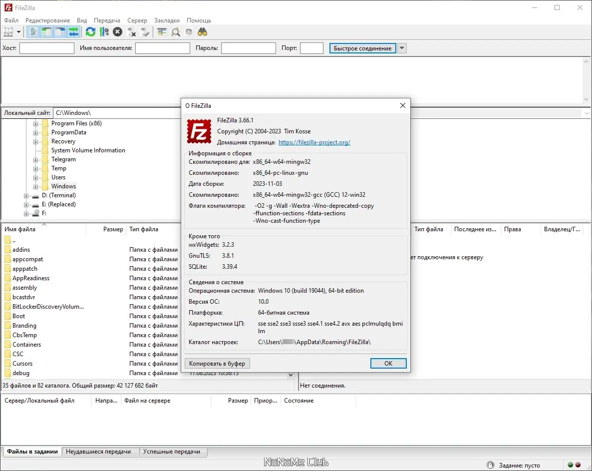Sort local list by Размер column

106,229
